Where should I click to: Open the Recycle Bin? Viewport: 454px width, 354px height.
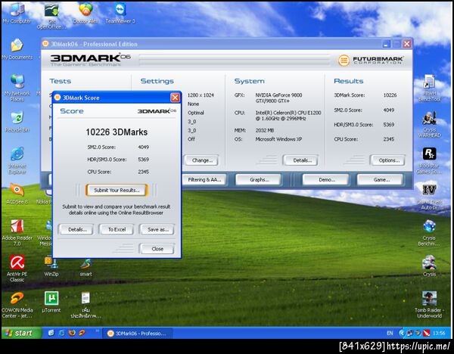point(17,122)
